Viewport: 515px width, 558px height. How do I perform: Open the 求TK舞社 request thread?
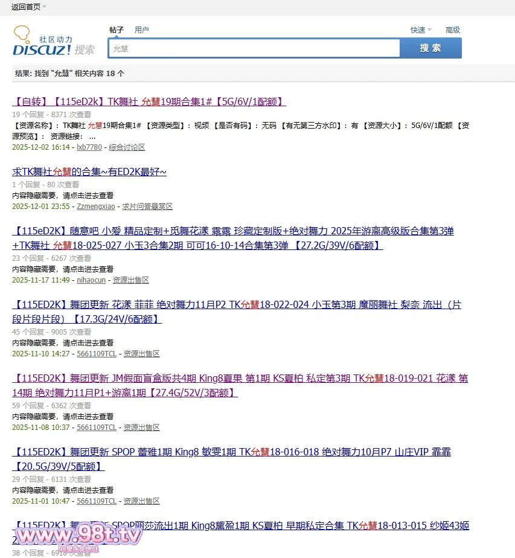(89, 172)
